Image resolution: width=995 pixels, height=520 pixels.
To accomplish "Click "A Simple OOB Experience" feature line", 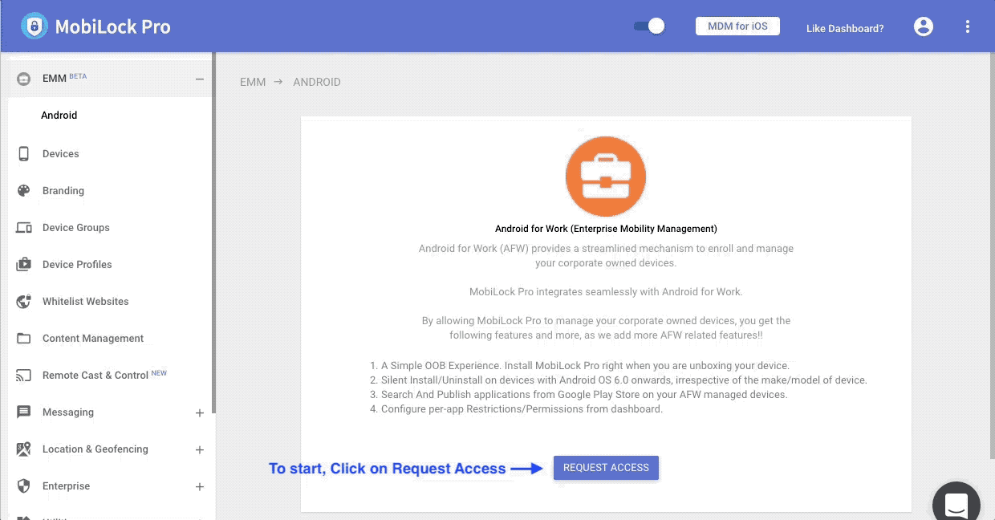I will pos(579,366).
